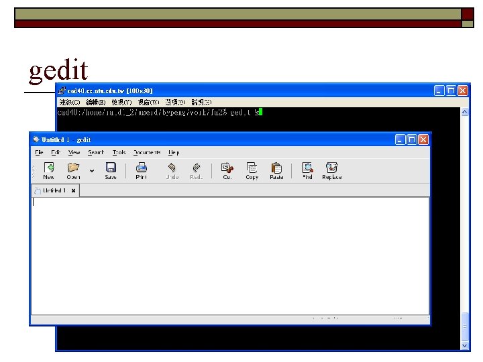Screen dimensions: 483x362
Task: Click the Redo icon in gedit toolbar
Action: click(196, 168)
